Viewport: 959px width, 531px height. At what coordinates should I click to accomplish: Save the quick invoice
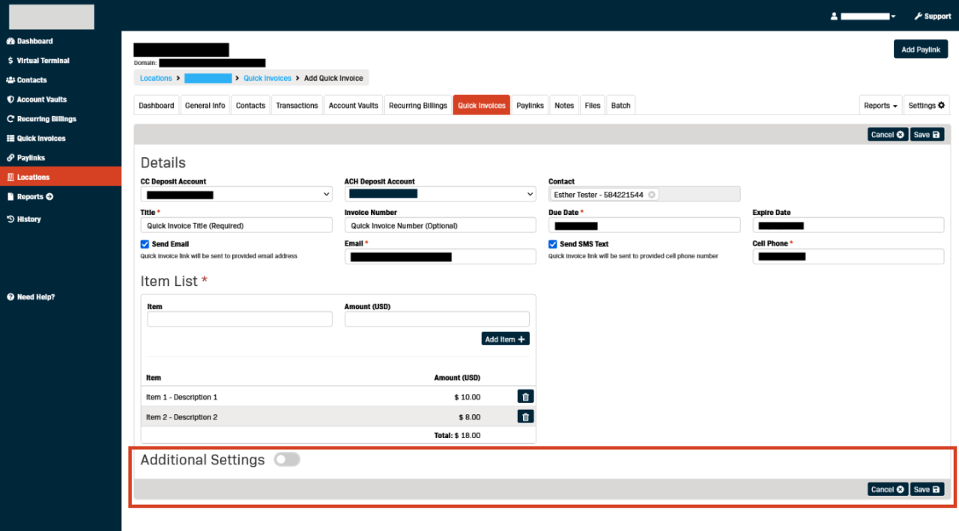click(x=927, y=134)
